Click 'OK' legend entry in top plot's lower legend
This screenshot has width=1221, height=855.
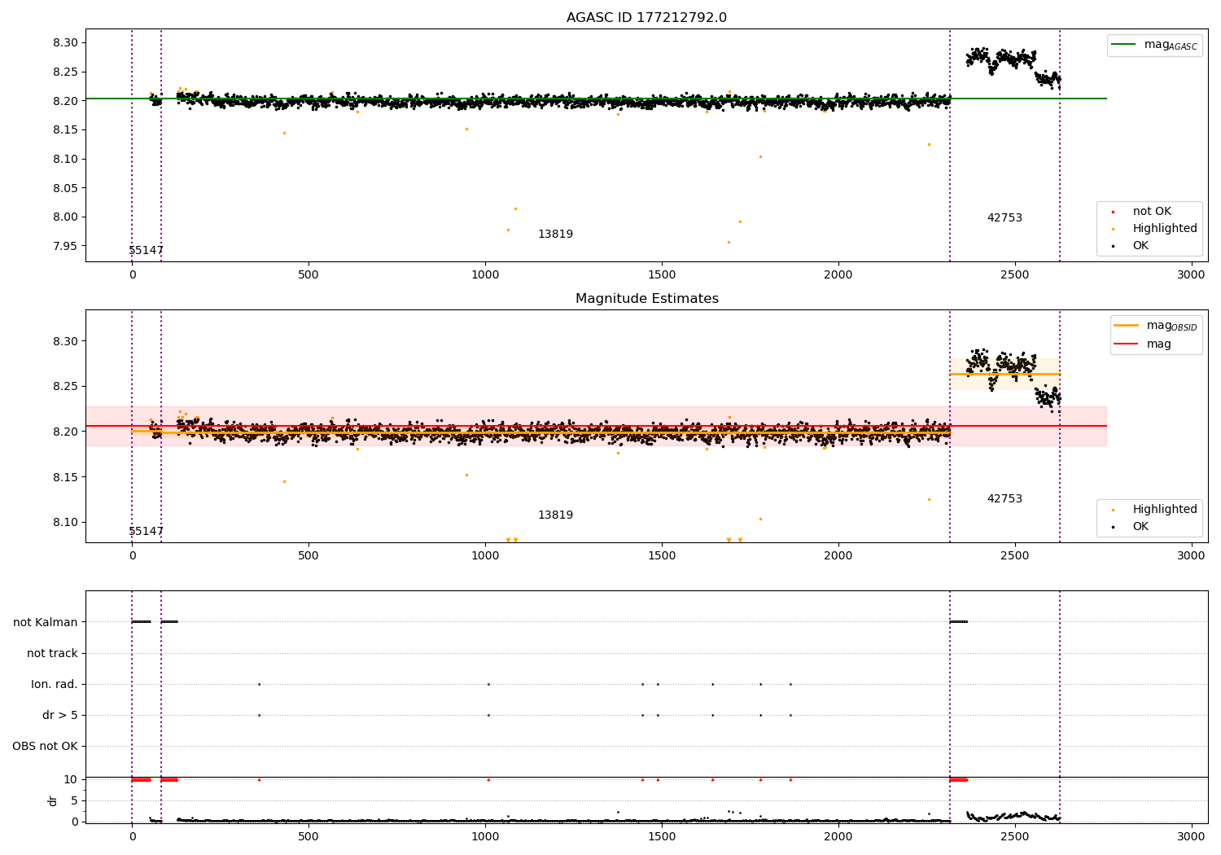pos(1131,246)
